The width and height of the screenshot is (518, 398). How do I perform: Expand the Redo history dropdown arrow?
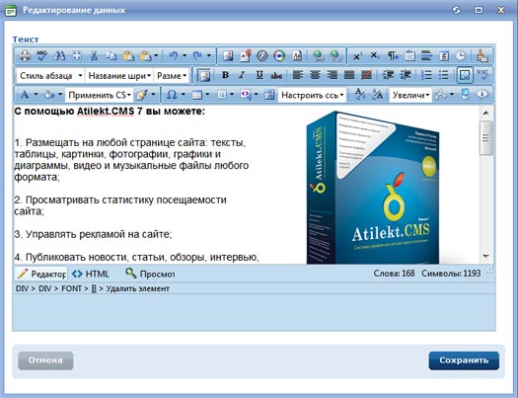(209, 56)
